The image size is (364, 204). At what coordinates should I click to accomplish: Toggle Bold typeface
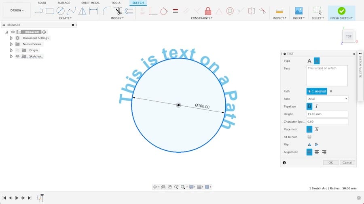click(x=309, y=106)
